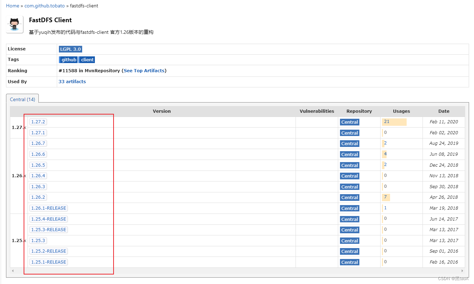Viewport: 474px width, 284px height.
Task: Click the horizontal scrollbar left arrow
Action: point(13,271)
